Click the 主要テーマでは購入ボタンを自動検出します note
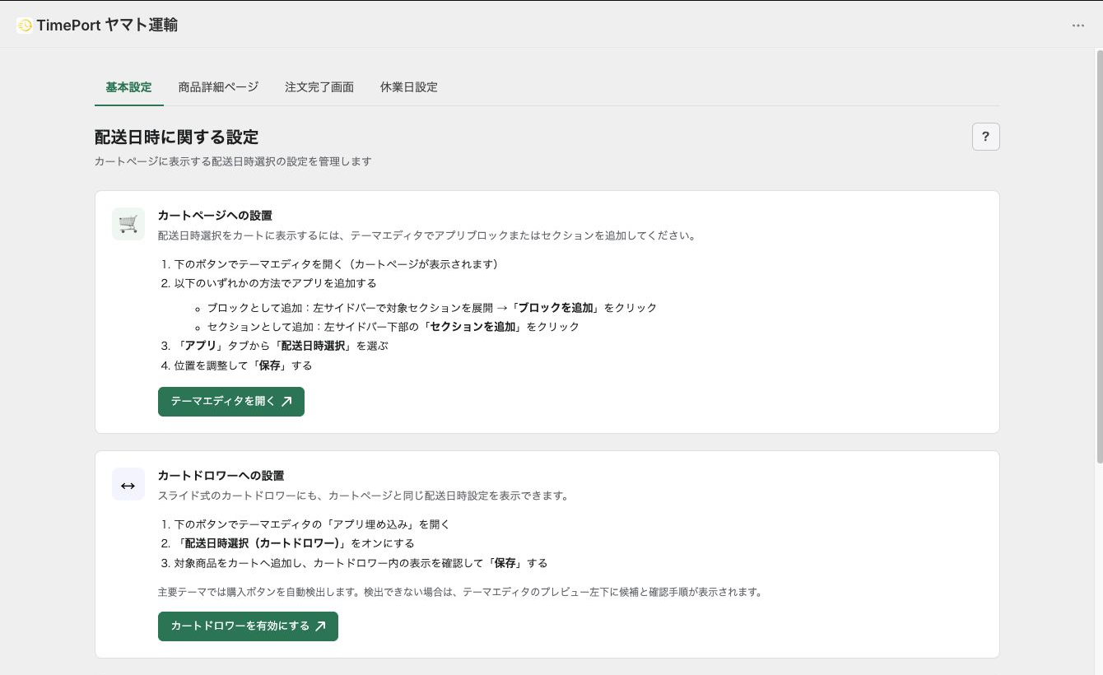The image size is (1103, 675). (x=459, y=592)
